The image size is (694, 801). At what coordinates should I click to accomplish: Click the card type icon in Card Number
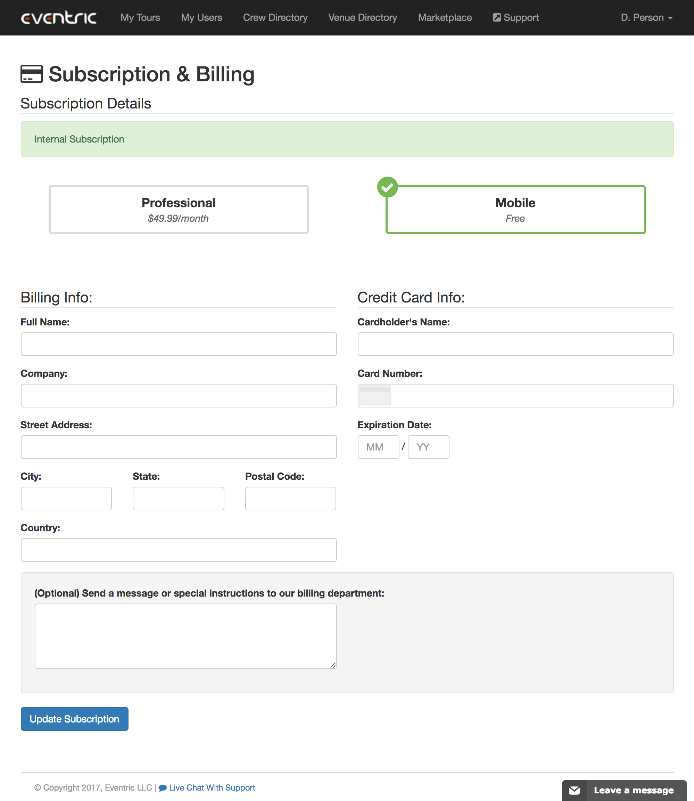[375, 395]
